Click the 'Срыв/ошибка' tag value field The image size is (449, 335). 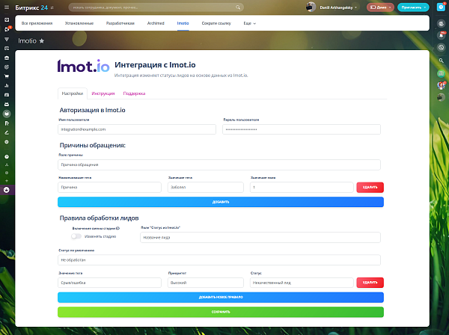pyautogui.click(x=109, y=283)
